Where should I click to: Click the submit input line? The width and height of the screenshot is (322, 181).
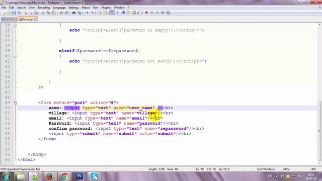[x=120, y=134]
